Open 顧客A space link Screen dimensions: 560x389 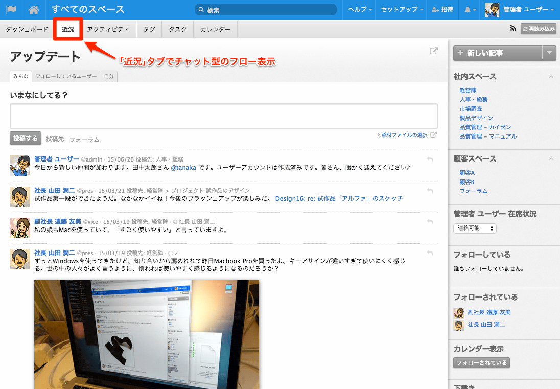pyautogui.click(x=467, y=173)
